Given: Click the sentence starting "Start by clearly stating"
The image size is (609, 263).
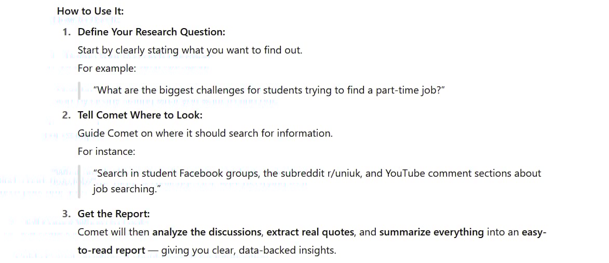Looking at the screenshot, I should pyautogui.click(x=190, y=50).
